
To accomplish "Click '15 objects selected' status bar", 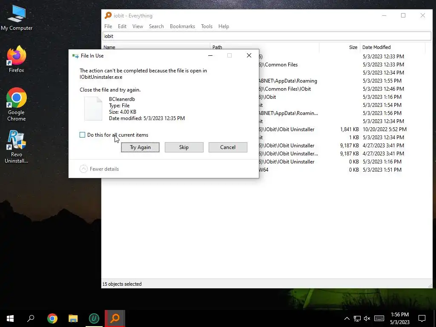I will click(122, 284).
